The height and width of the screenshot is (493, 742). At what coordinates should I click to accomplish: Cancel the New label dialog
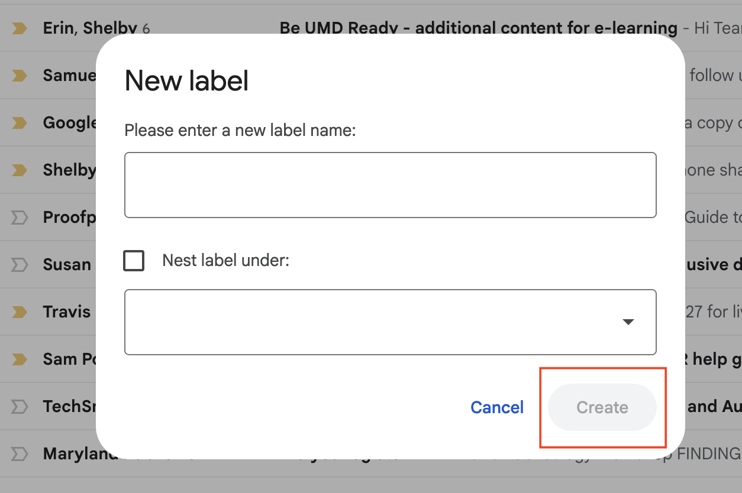(x=497, y=407)
